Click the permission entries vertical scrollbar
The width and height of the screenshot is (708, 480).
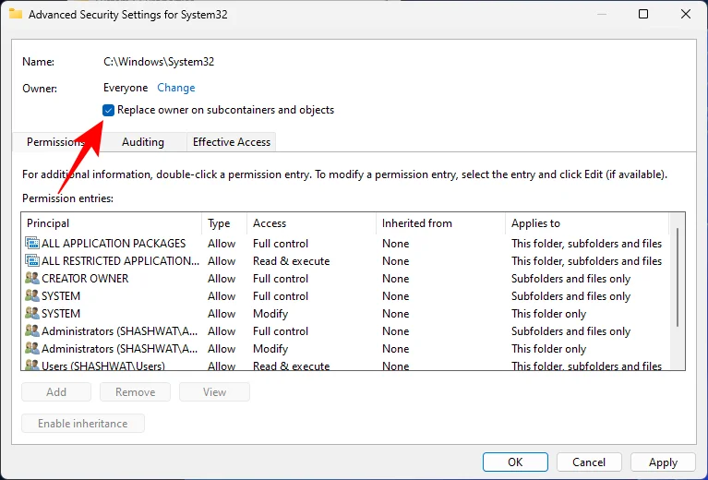click(x=678, y=277)
